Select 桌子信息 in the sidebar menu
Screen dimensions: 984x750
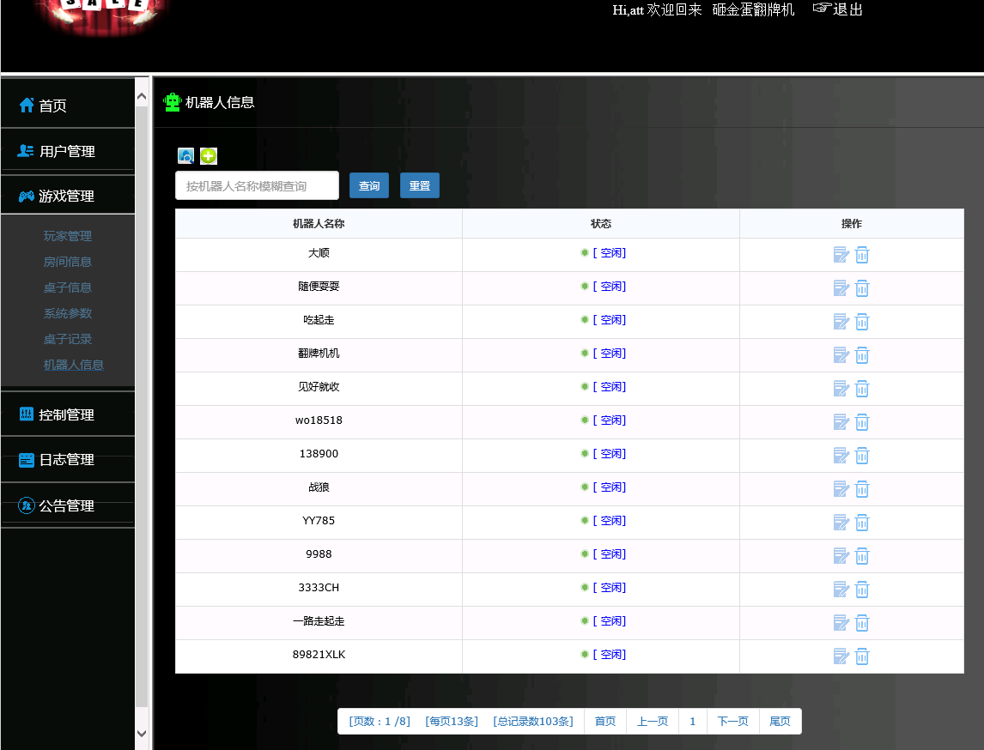pos(68,287)
